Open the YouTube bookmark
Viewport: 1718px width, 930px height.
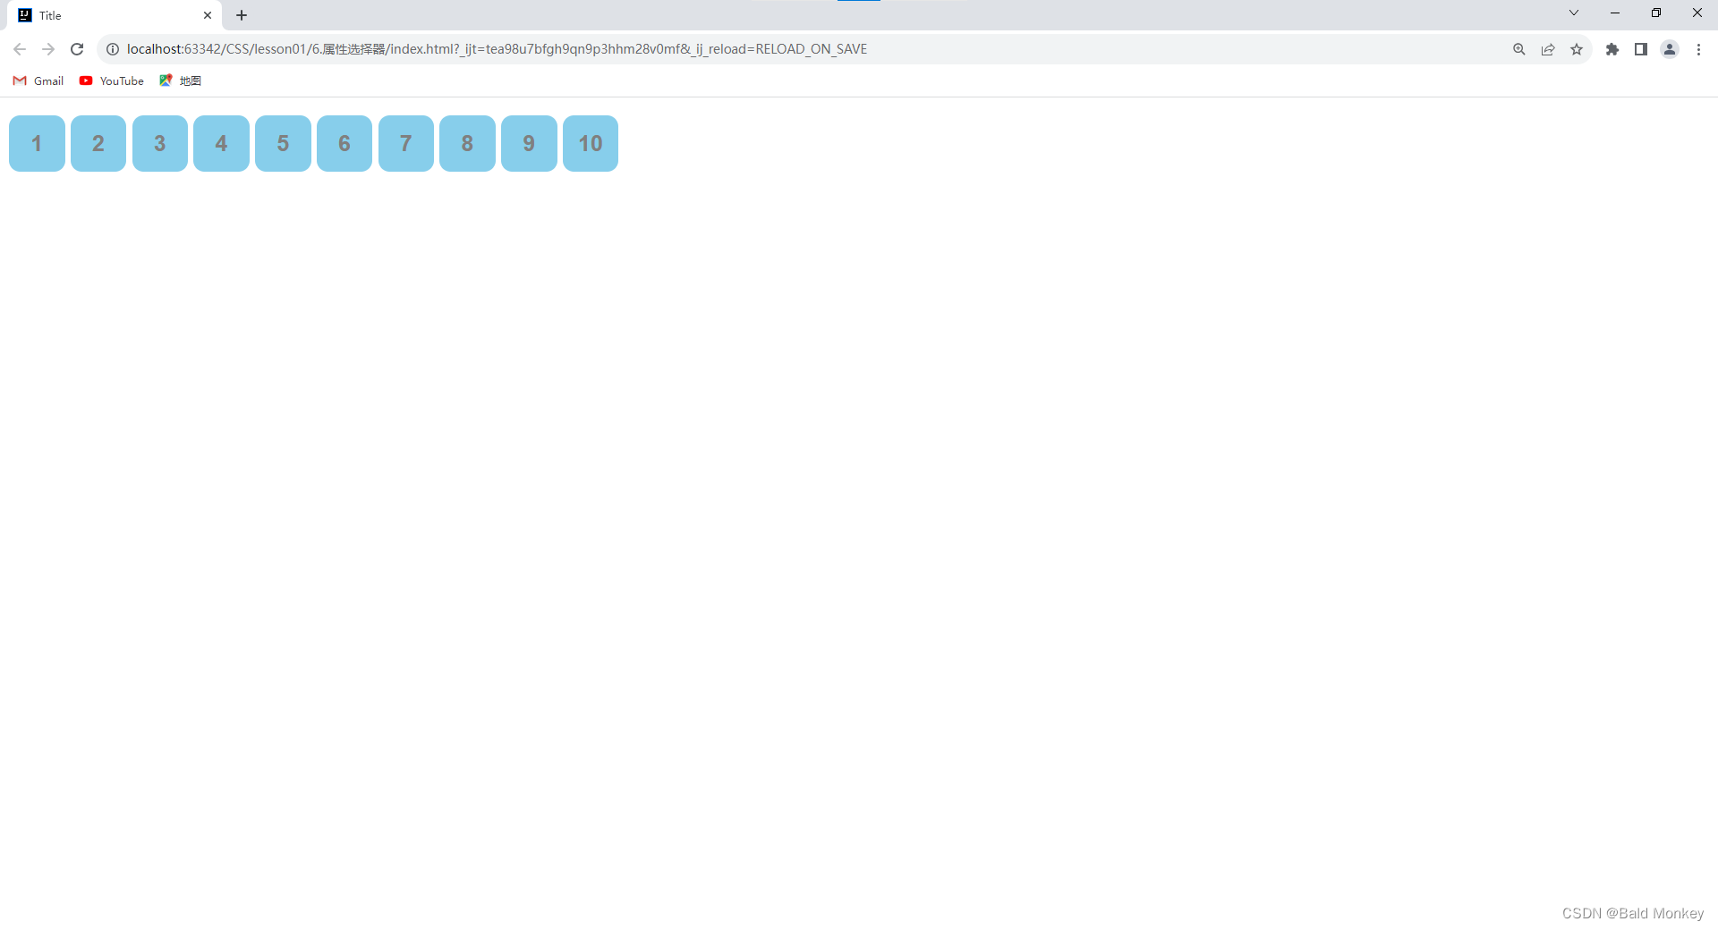(112, 80)
